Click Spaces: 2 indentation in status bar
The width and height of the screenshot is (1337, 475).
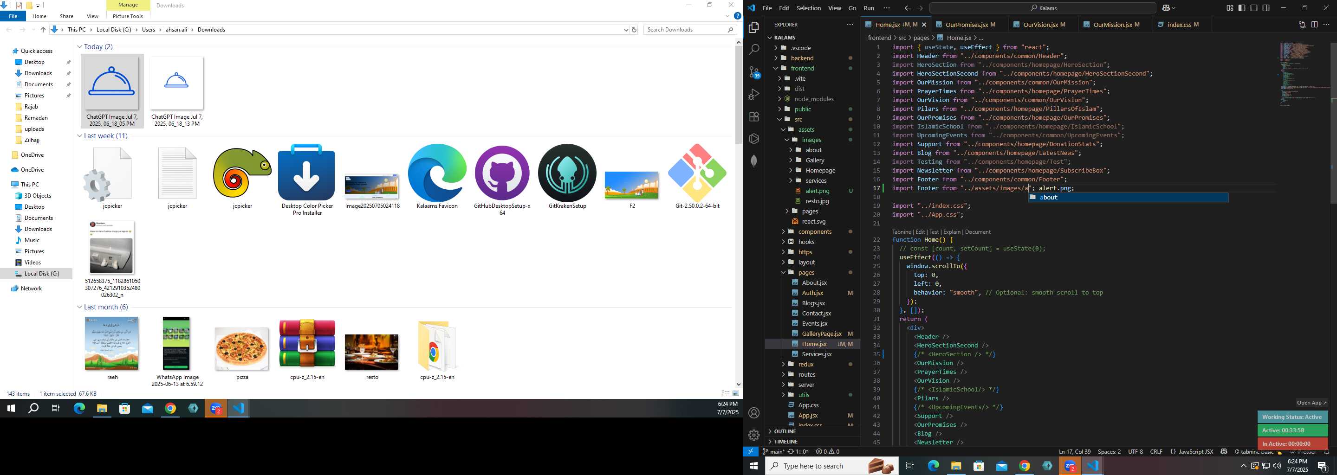tap(1109, 452)
